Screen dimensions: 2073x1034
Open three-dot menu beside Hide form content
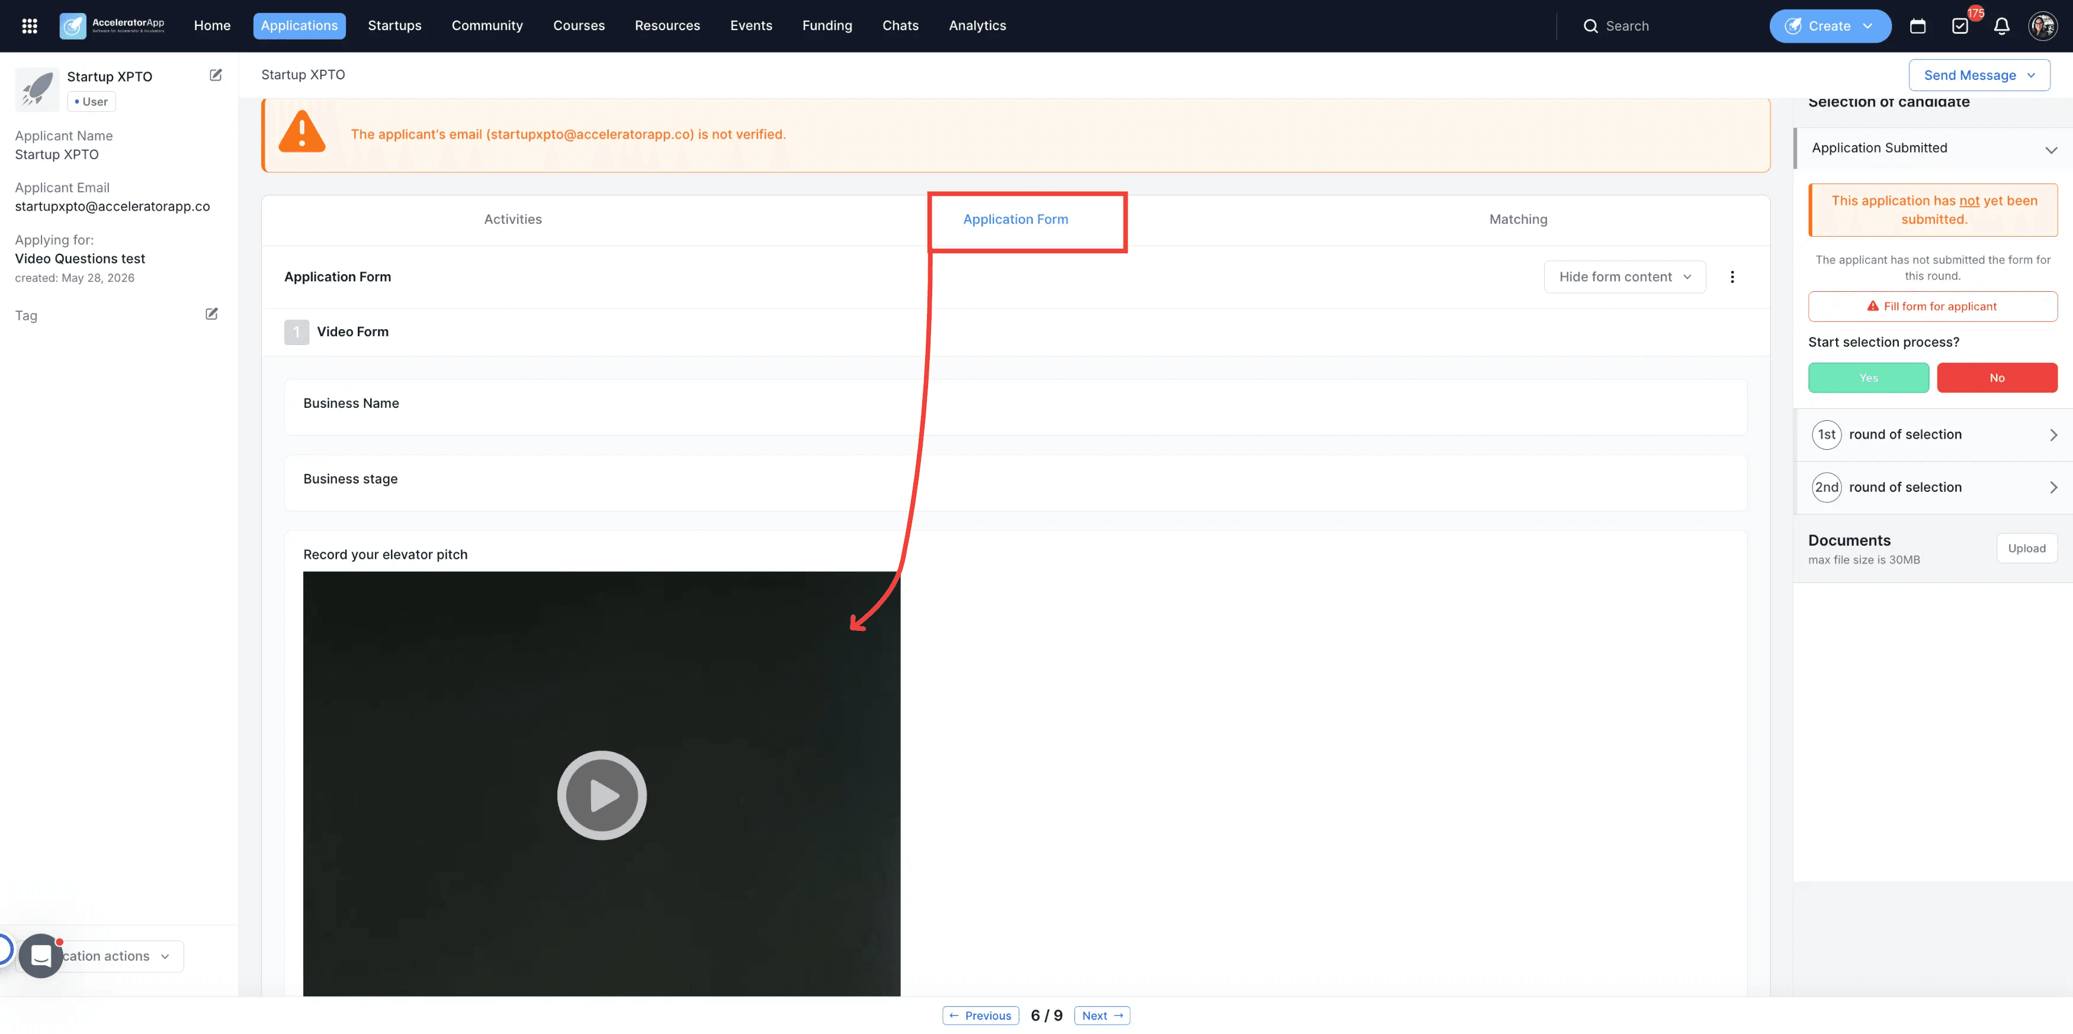click(x=1732, y=276)
